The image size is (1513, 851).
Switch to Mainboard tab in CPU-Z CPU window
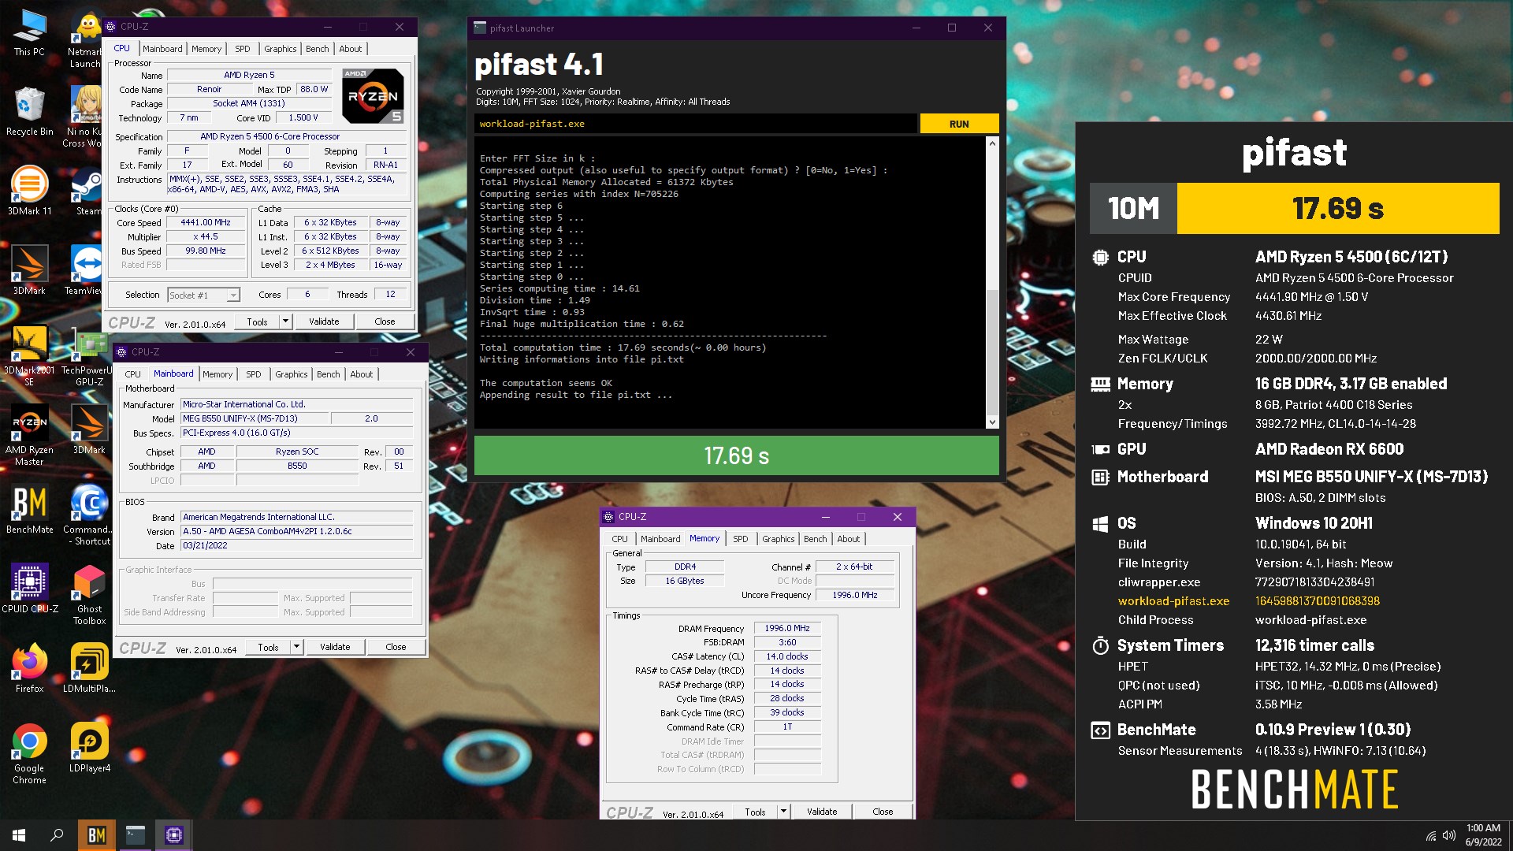point(162,49)
